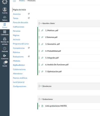The image size is (100, 116).
Task: Toggle the hamburger course menu
Action: (14, 1)
